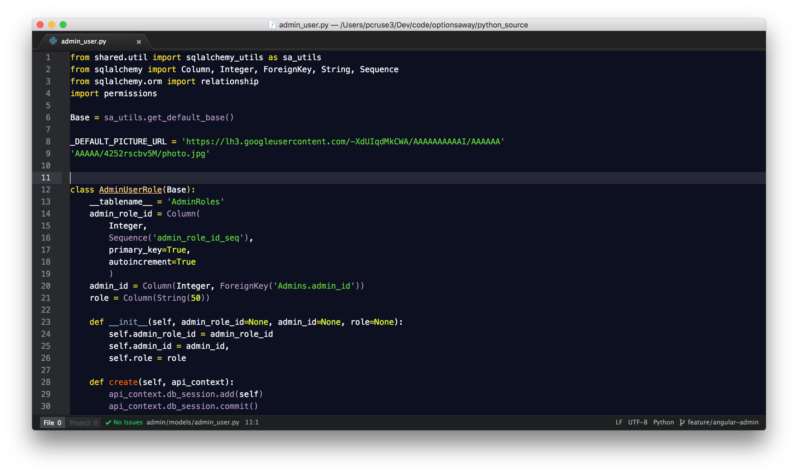Click the green zoom window button

(63, 25)
